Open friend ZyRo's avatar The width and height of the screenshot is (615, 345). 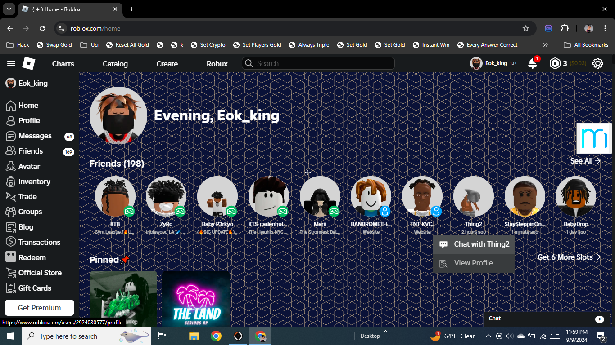tap(166, 196)
